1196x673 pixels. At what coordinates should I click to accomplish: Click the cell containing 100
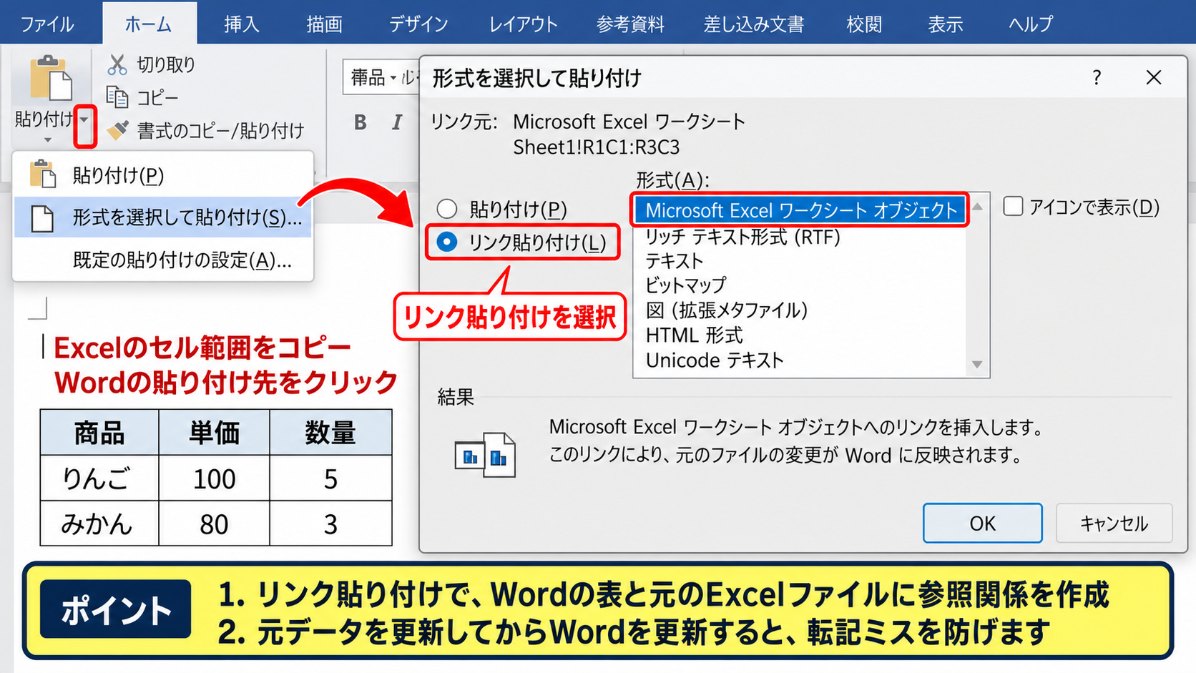pyautogui.click(x=214, y=478)
